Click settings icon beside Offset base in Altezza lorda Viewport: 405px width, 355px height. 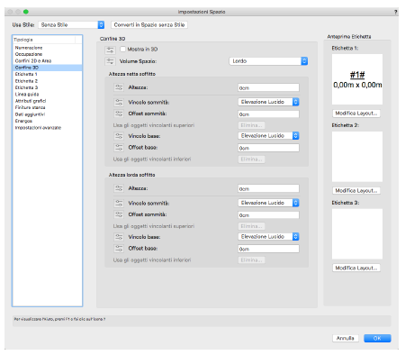click(x=119, y=249)
